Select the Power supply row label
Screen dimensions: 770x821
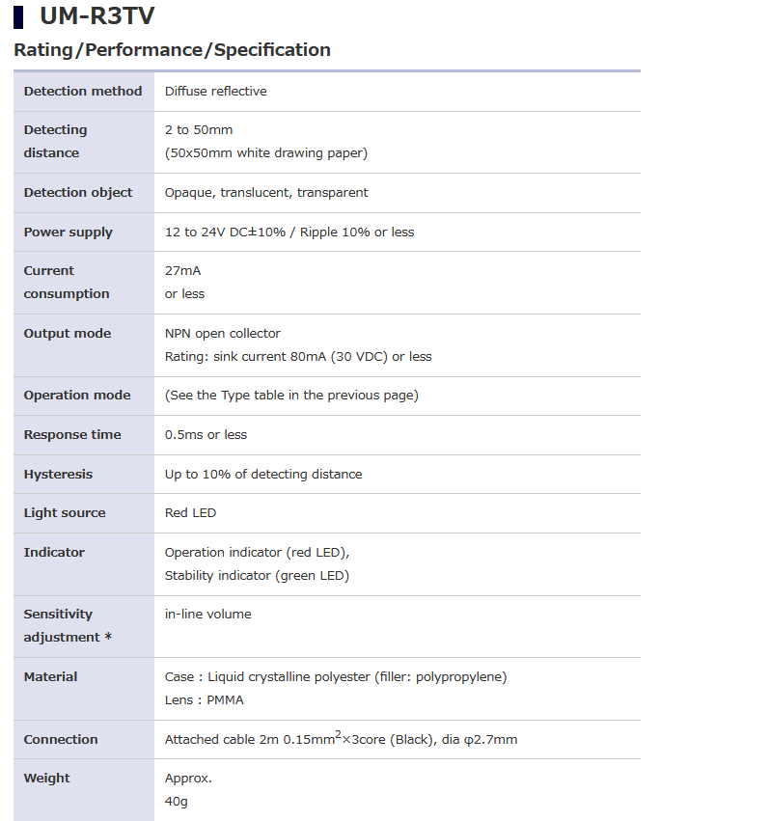[x=68, y=233]
